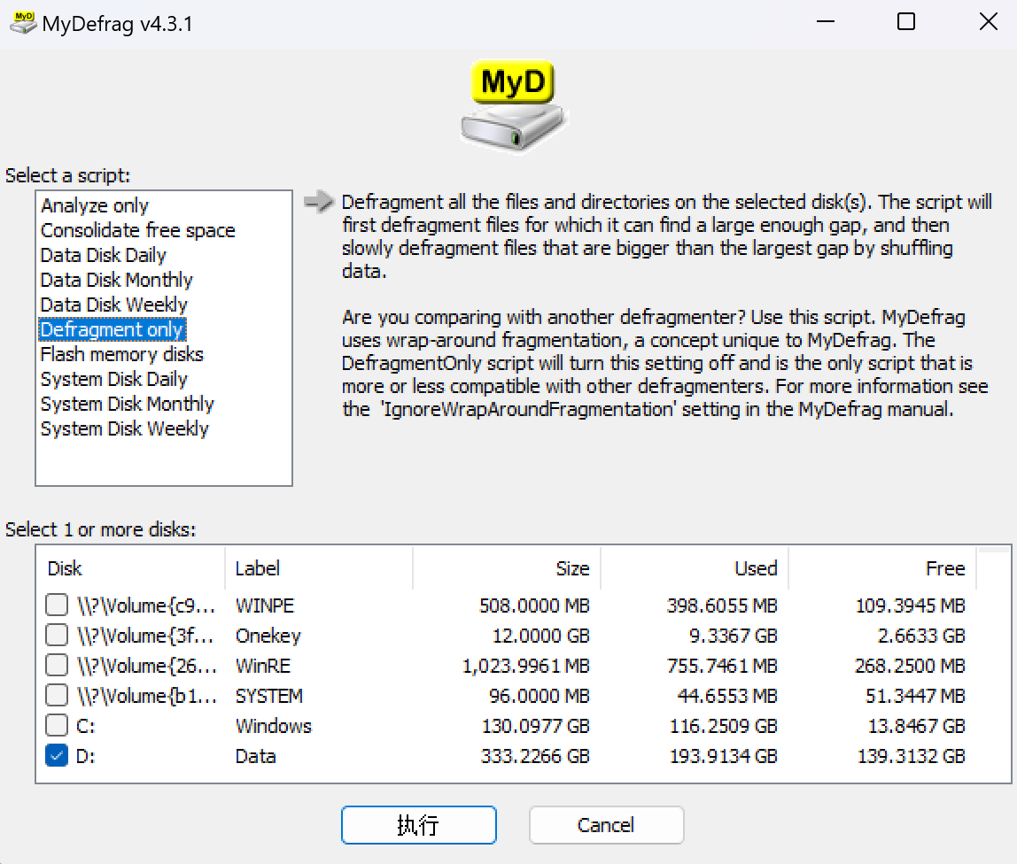Select the Data Disk Weekly script
The image size is (1017, 864).
[114, 305]
